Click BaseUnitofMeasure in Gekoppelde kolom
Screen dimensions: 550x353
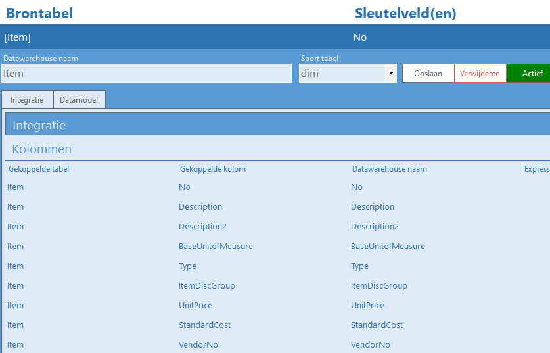216,247
